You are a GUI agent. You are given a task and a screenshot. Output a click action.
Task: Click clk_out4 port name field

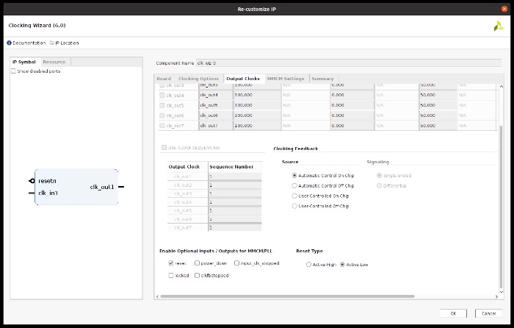click(216, 95)
